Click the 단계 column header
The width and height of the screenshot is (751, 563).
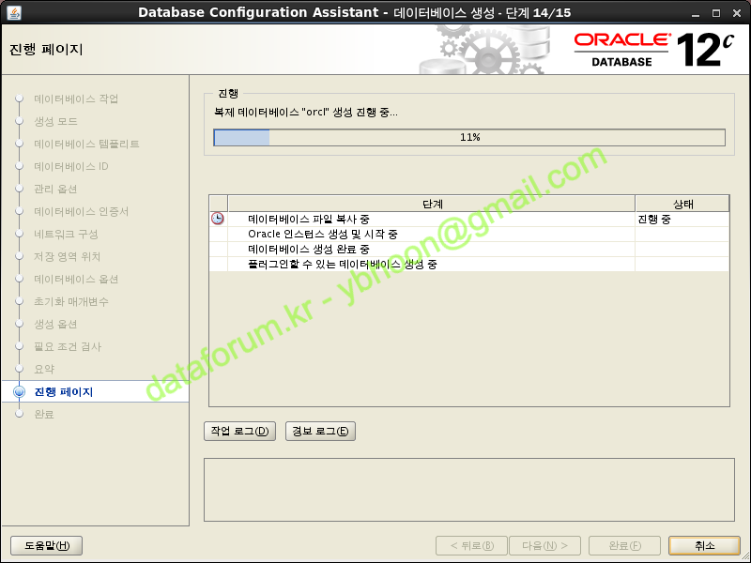click(432, 204)
